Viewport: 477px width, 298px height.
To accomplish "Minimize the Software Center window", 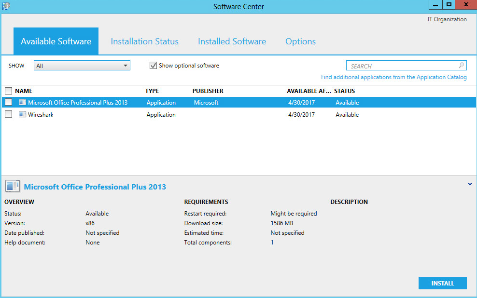I will point(435,5).
